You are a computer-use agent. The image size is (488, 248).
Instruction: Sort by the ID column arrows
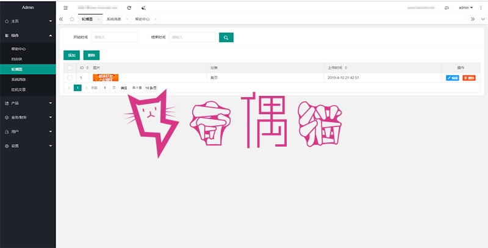[87, 68]
